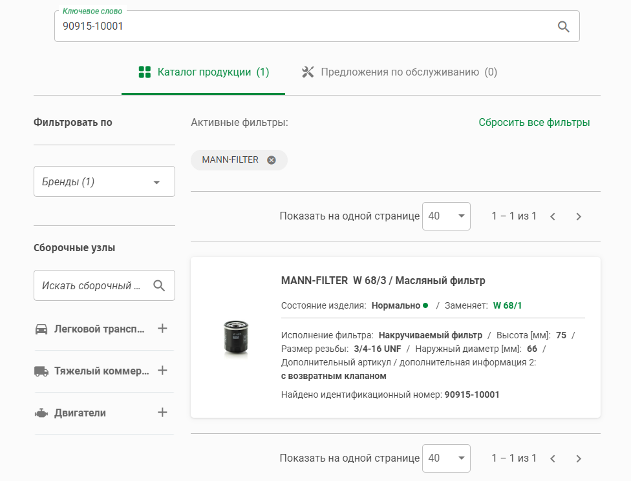
Task: Click the car icon for Легковой транспорт
Action: (x=41, y=329)
